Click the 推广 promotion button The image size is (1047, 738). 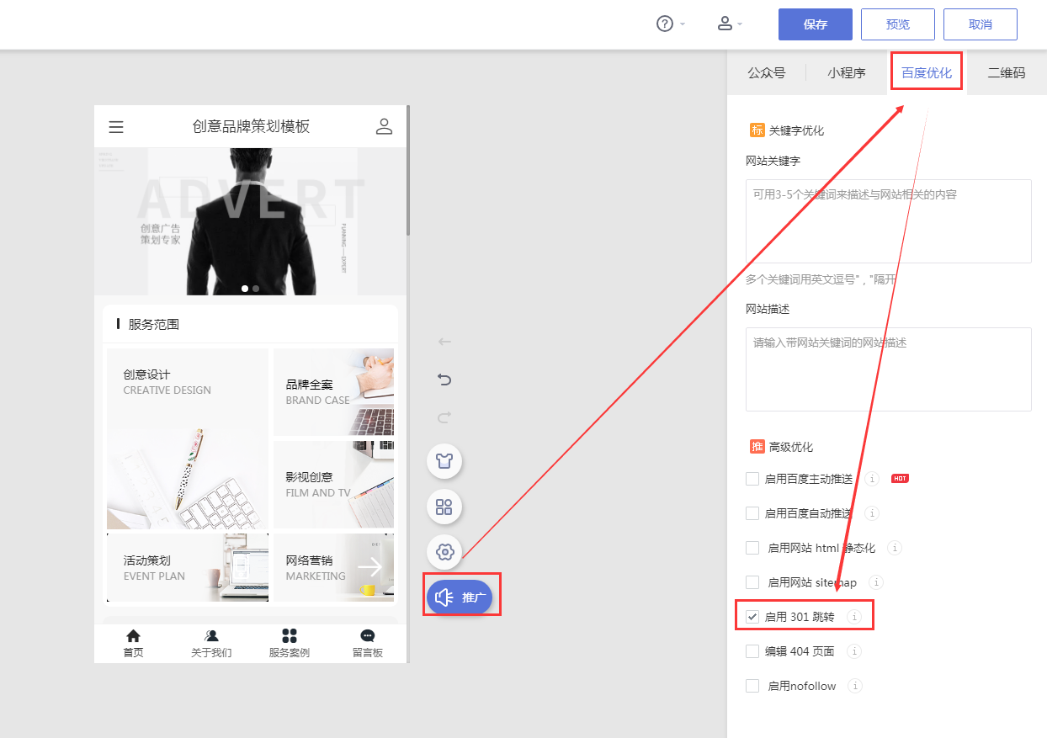click(460, 597)
